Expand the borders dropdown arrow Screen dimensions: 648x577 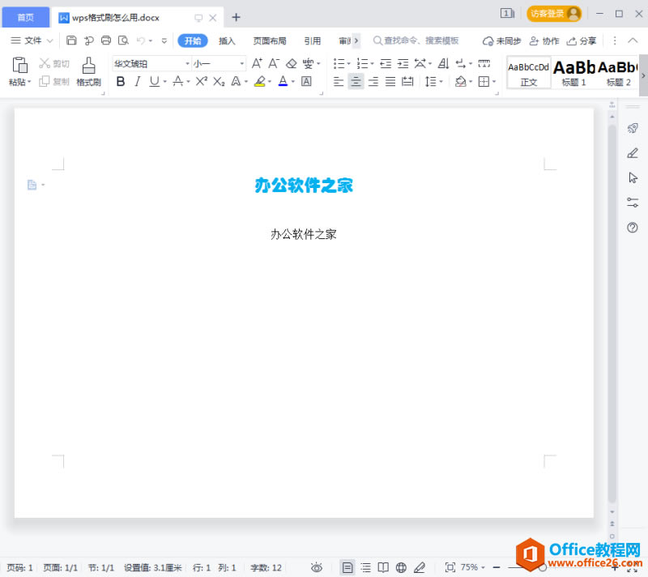pos(494,82)
